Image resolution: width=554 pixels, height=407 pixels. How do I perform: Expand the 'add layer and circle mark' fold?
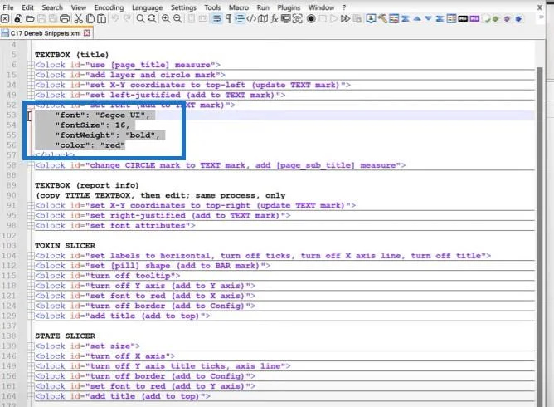[31, 75]
